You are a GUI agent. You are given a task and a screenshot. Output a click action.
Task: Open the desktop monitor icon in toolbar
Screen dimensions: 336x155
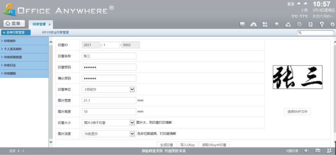click(242, 25)
